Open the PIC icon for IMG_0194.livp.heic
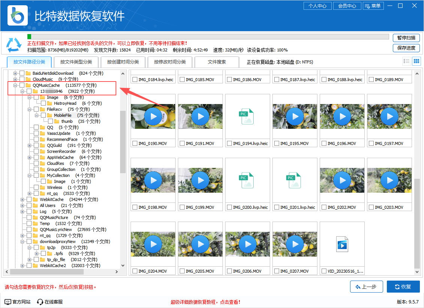Screen dimensions: 424x308 (x=247, y=116)
